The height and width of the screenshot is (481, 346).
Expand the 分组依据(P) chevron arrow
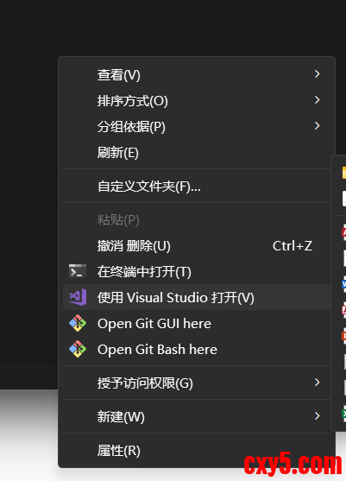click(x=318, y=126)
